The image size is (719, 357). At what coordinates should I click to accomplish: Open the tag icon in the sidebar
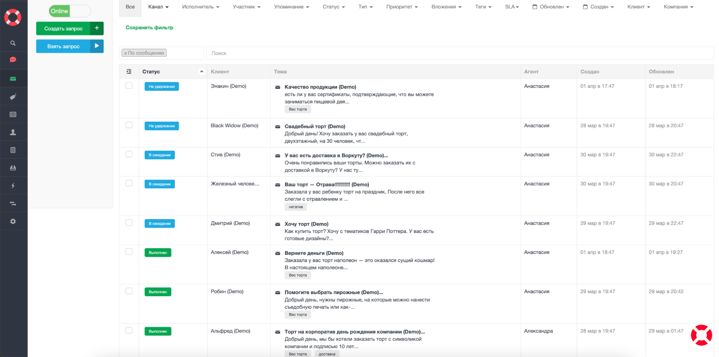[x=13, y=97]
